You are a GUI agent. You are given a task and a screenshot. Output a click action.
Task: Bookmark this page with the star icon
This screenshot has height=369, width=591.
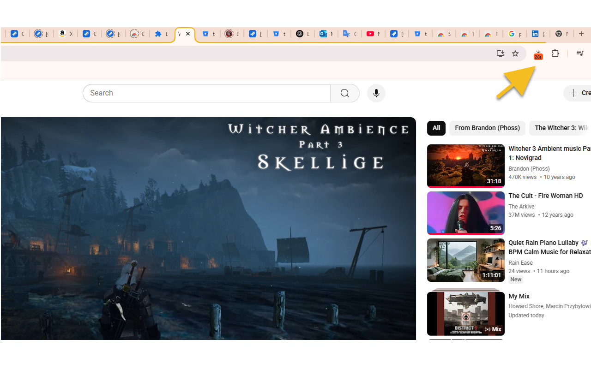[x=515, y=54]
